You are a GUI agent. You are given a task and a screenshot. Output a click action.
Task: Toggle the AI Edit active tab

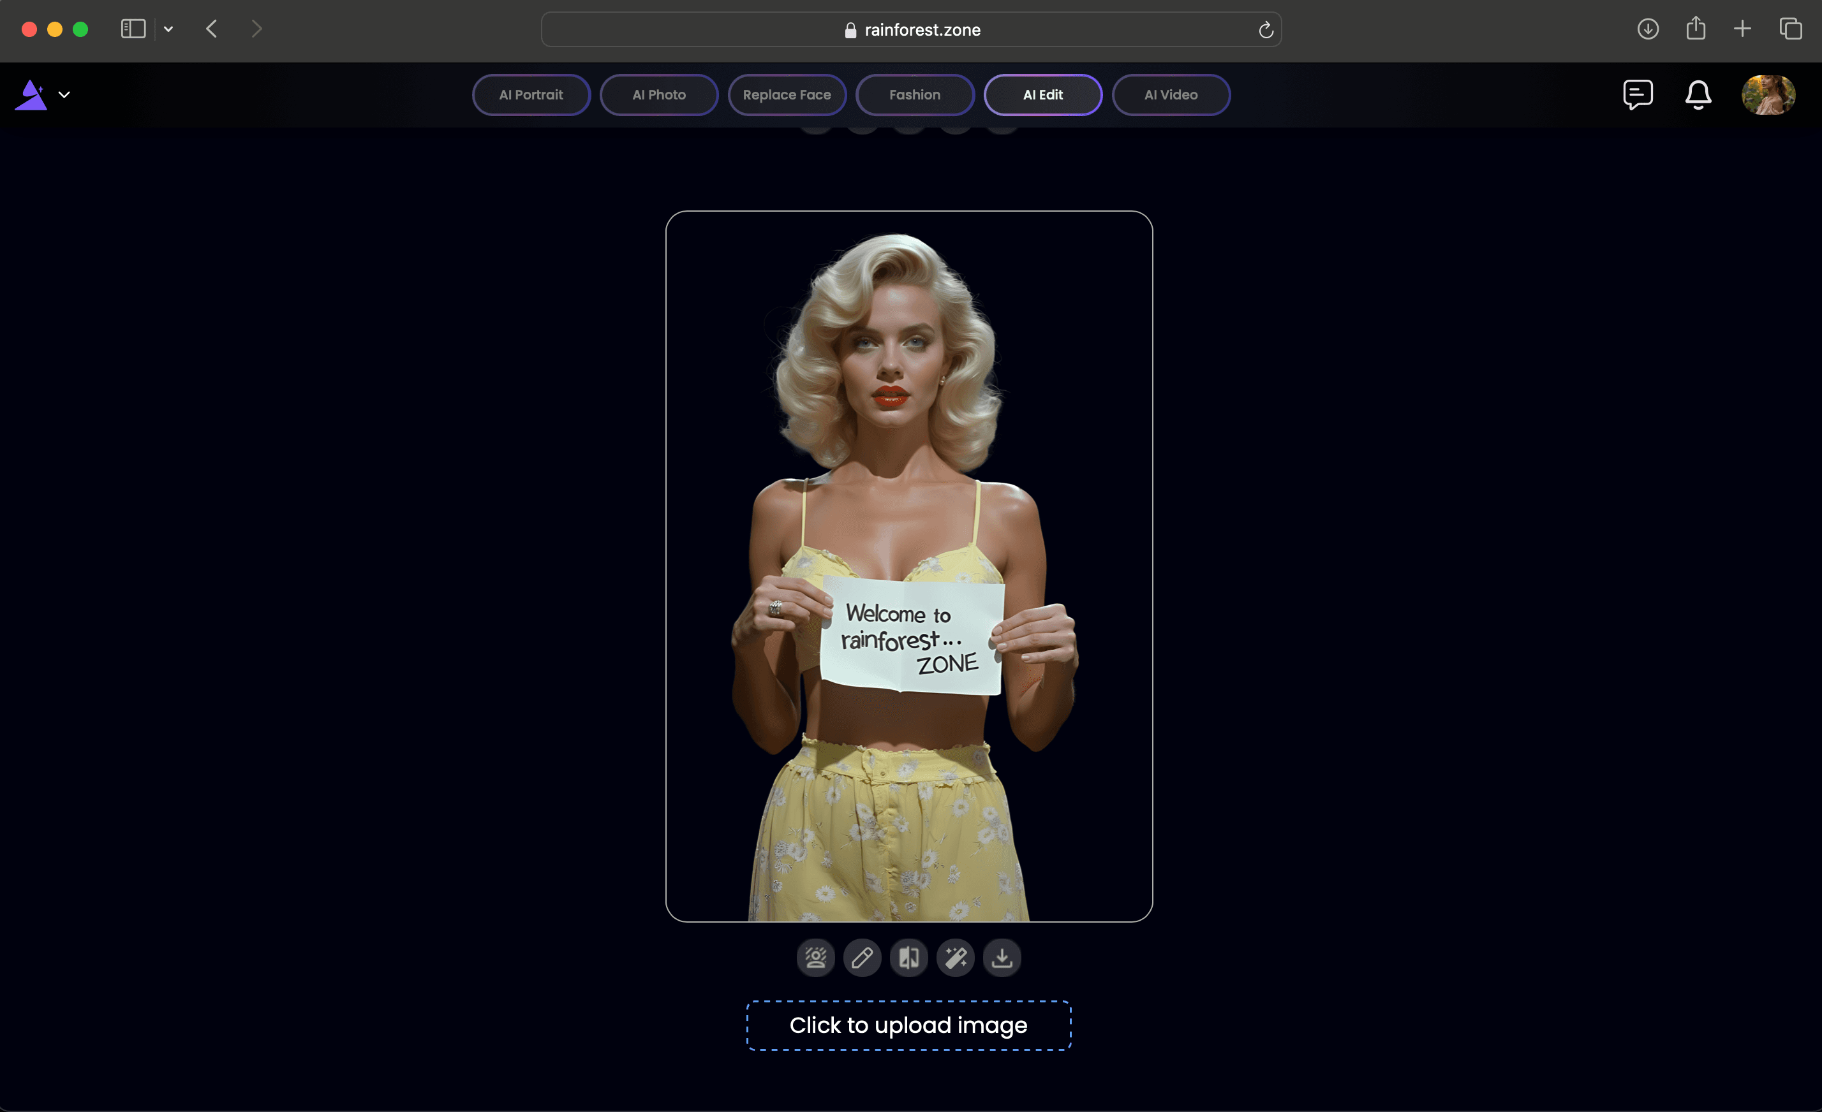click(x=1042, y=94)
